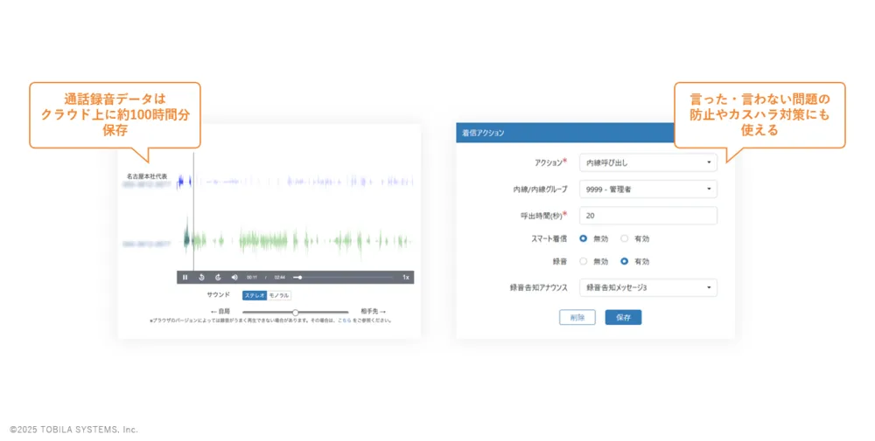Set スマート着信 to 有効
Screen dimensions: 875x441
(625, 238)
